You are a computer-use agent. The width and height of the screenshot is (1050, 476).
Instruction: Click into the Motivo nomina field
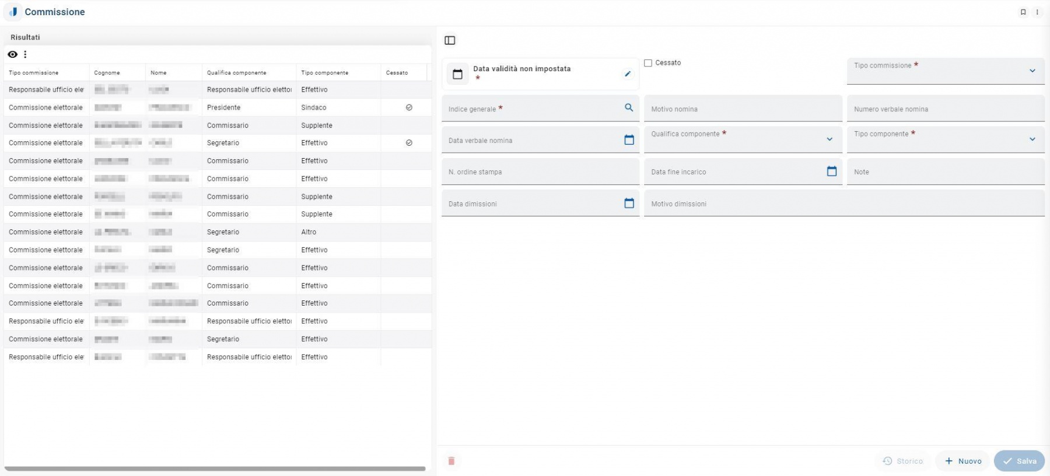(743, 108)
